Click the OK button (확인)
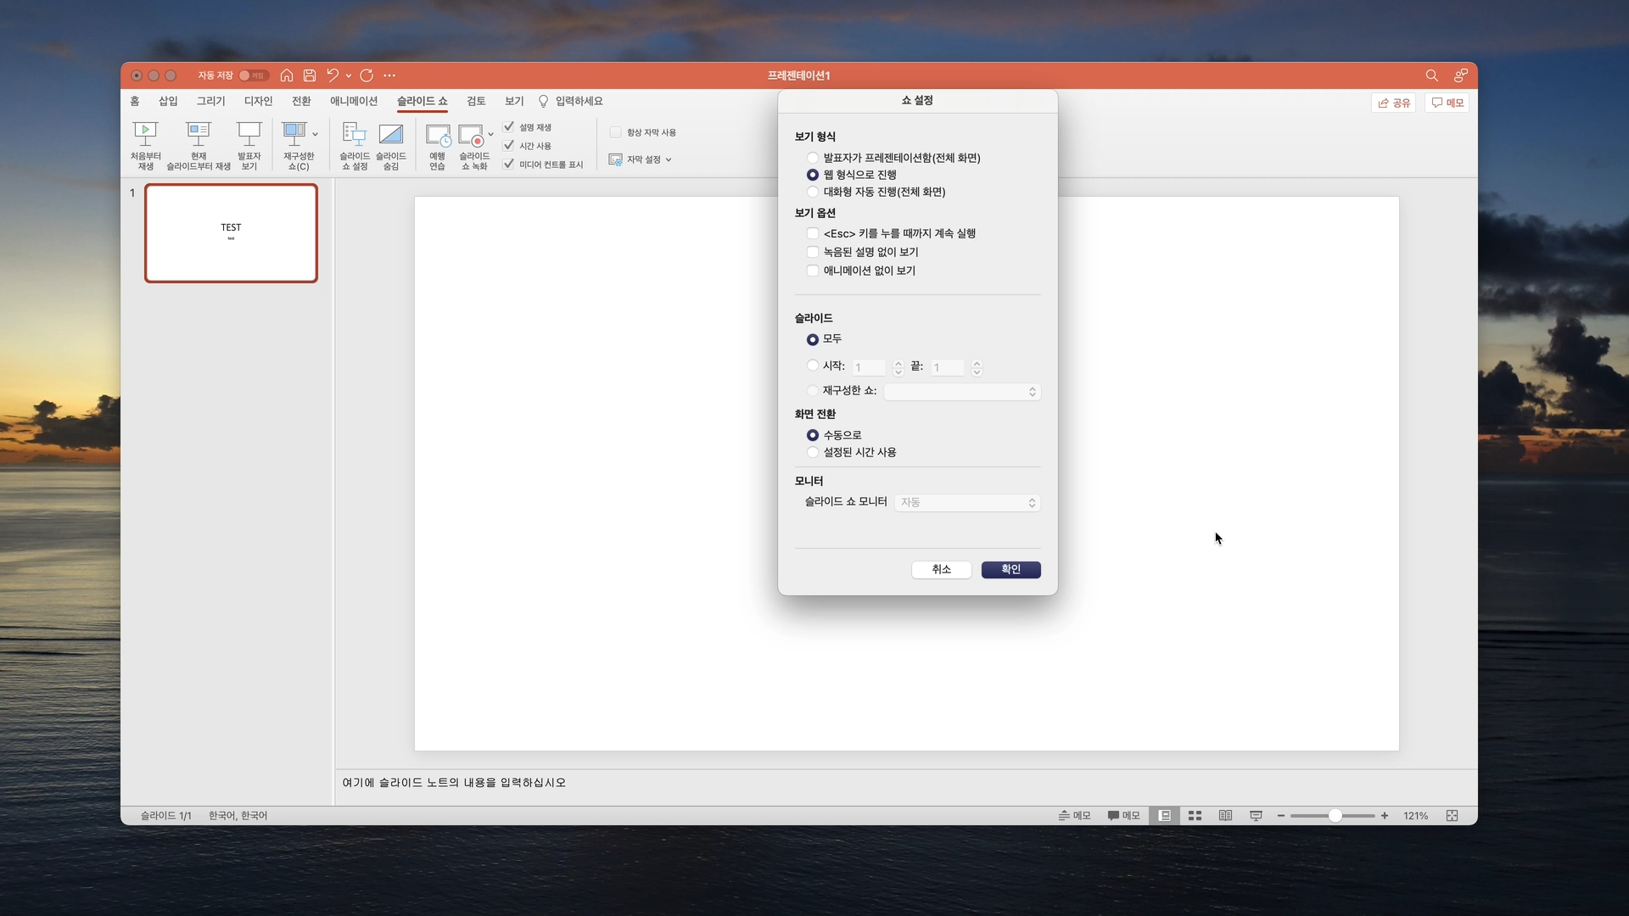The width and height of the screenshot is (1629, 916). tap(1010, 569)
